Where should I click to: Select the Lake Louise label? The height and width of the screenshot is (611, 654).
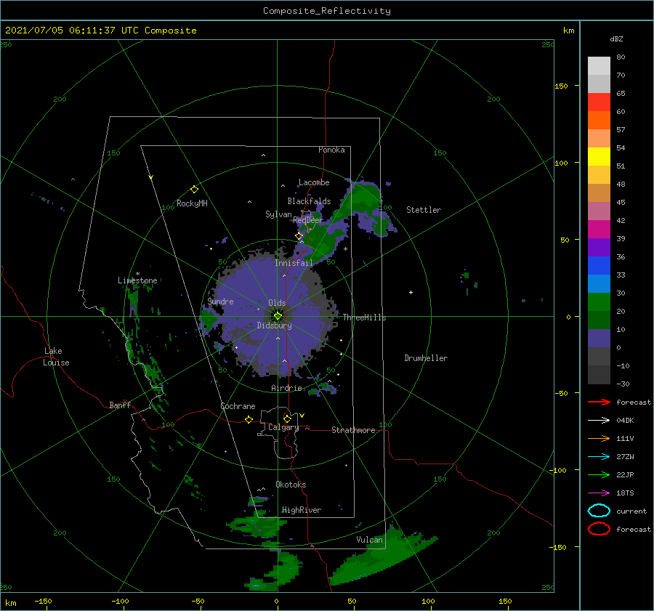(56, 357)
